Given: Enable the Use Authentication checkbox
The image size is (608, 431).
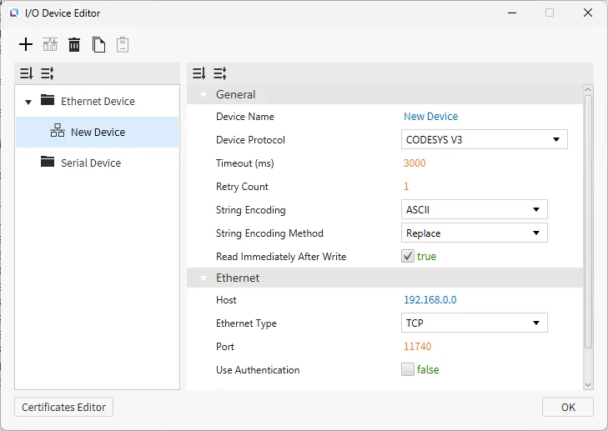Looking at the screenshot, I should (408, 370).
